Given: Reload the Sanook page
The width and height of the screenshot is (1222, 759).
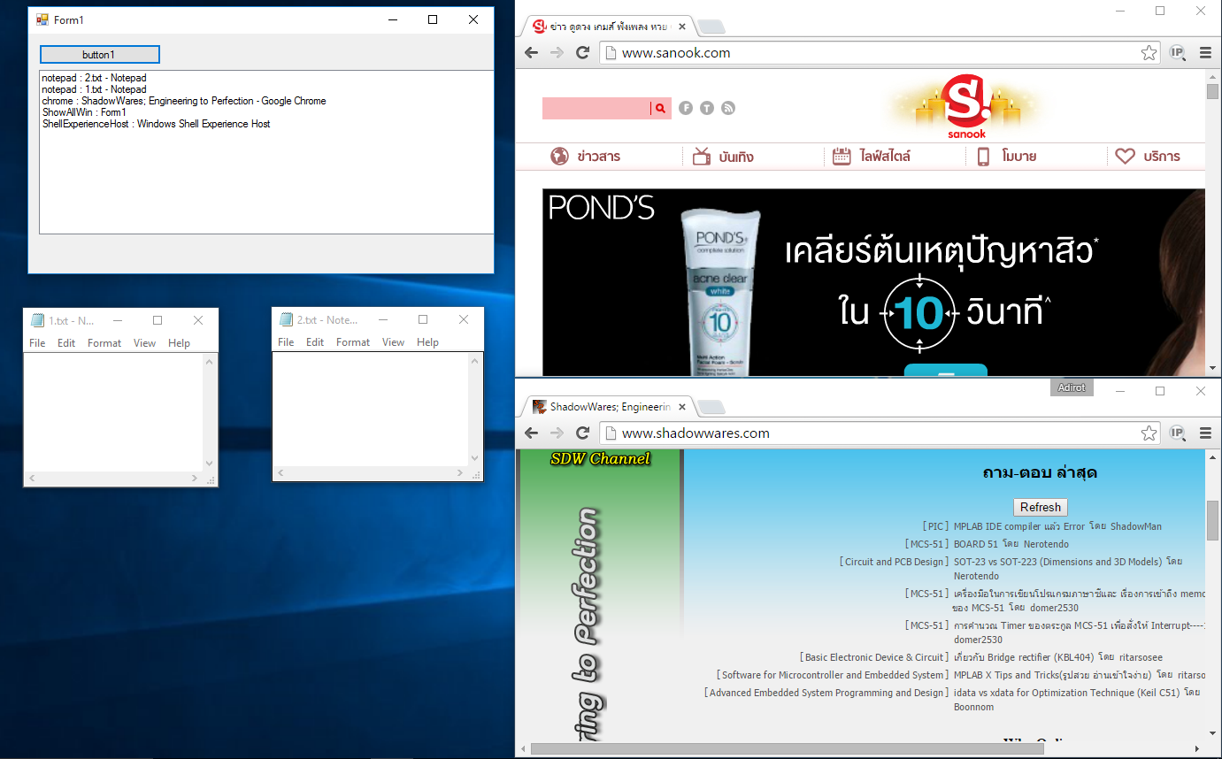Looking at the screenshot, I should (x=582, y=53).
